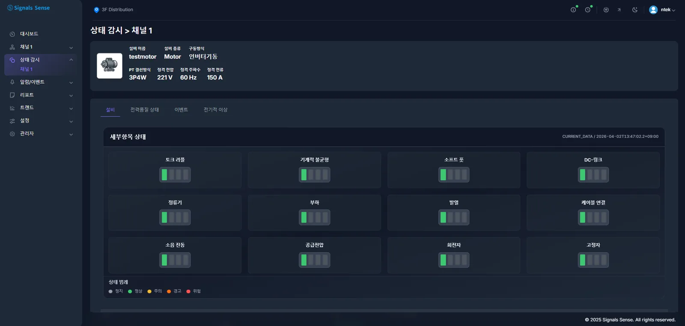This screenshot has width=685, height=326.
Task: Click the 소음 진동 status card
Action: pyautogui.click(x=175, y=255)
